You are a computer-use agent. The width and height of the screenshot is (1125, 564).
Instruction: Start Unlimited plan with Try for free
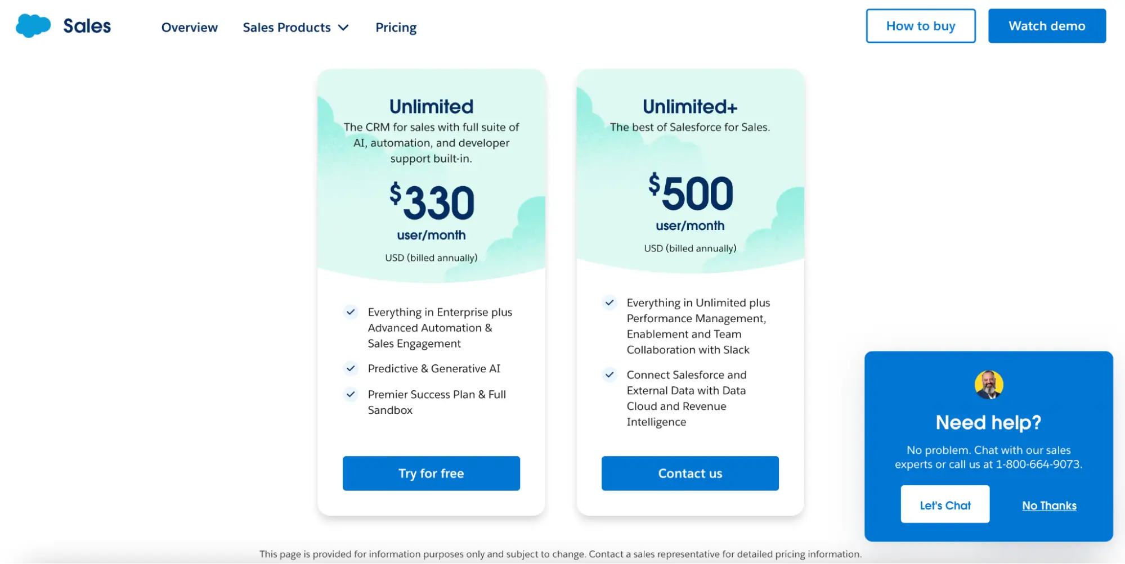pos(431,473)
